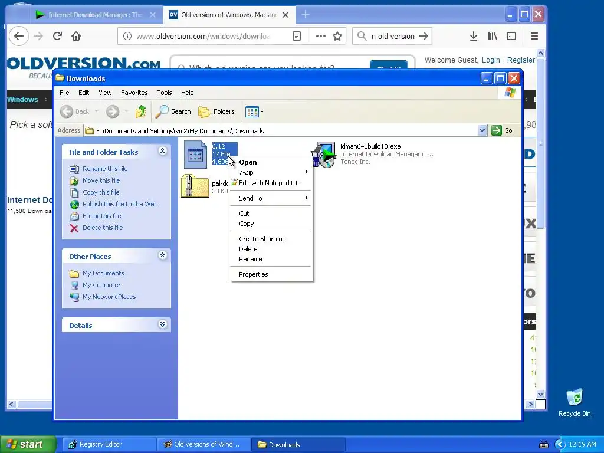Open the address bar dropdown

(482, 130)
